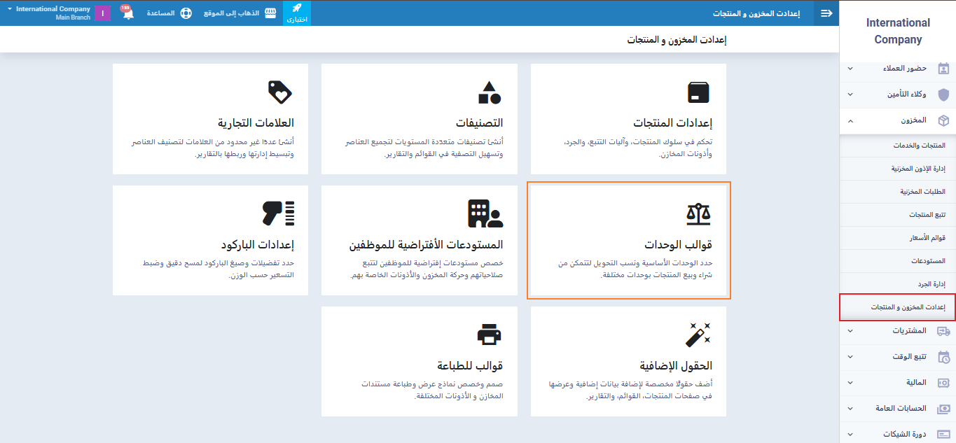The image size is (956, 443).
Task: Click the notifications bell icon
Action: click(x=127, y=13)
